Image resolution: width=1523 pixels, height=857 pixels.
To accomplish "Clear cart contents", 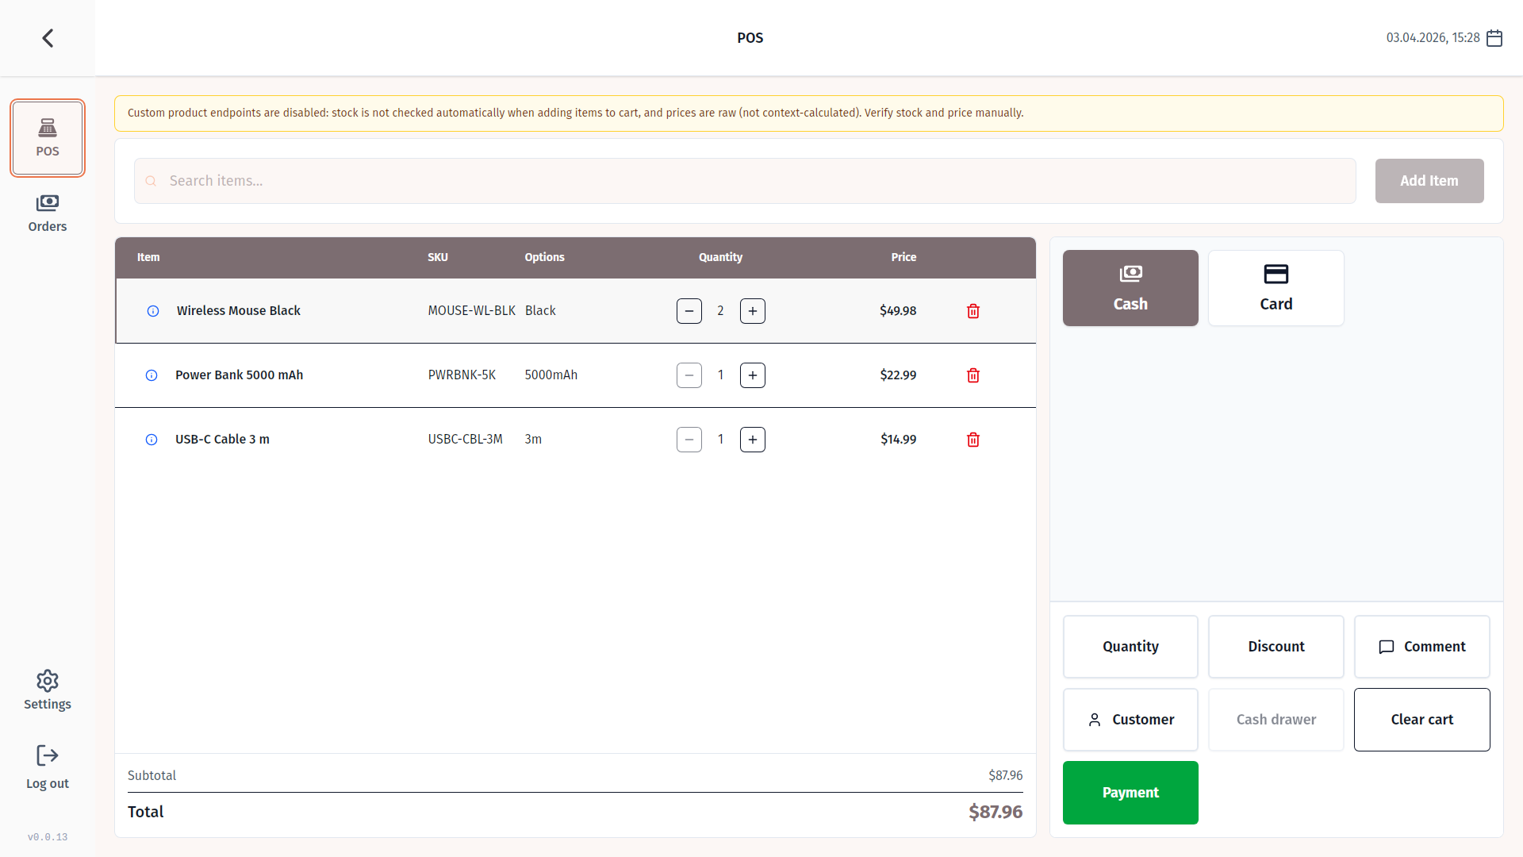I will point(1422,720).
